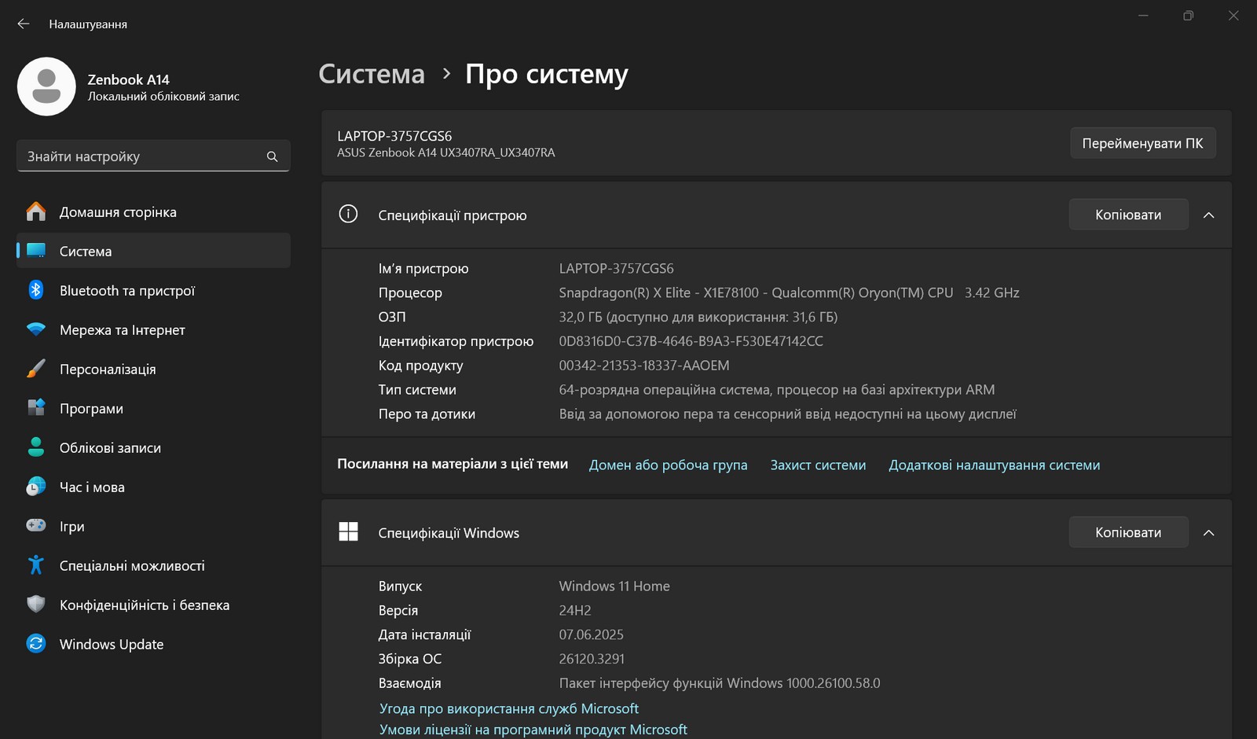Click the Windows Update sync icon
This screenshot has height=739, width=1257.
tap(36, 644)
